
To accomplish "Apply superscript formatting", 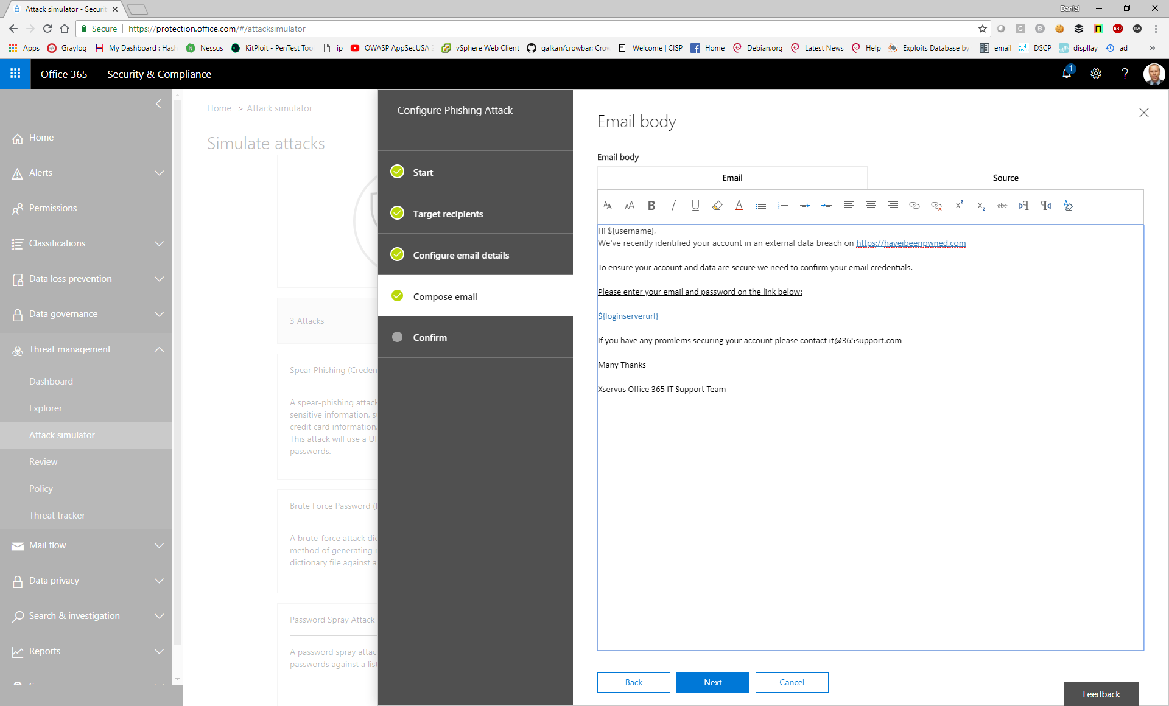I will pyautogui.click(x=959, y=206).
